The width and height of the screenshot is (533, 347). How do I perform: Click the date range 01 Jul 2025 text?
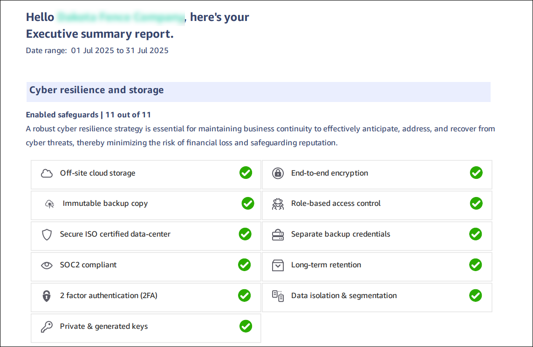(x=93, y=51)
